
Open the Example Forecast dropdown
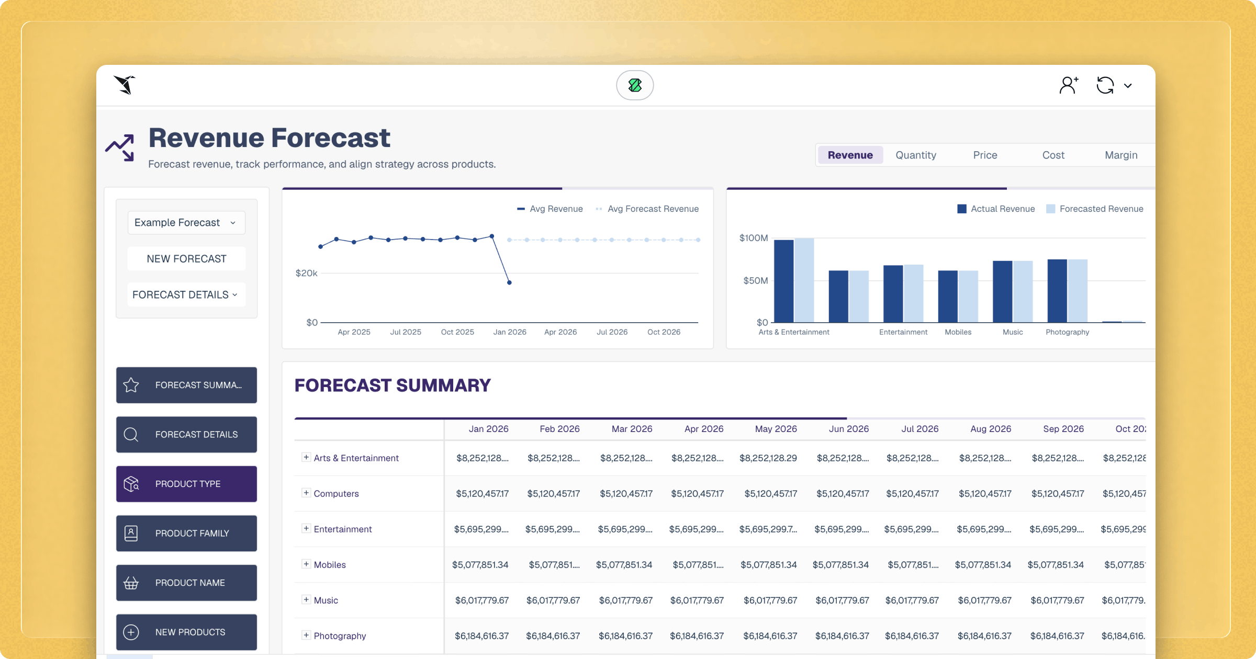[x=186, y=222]
